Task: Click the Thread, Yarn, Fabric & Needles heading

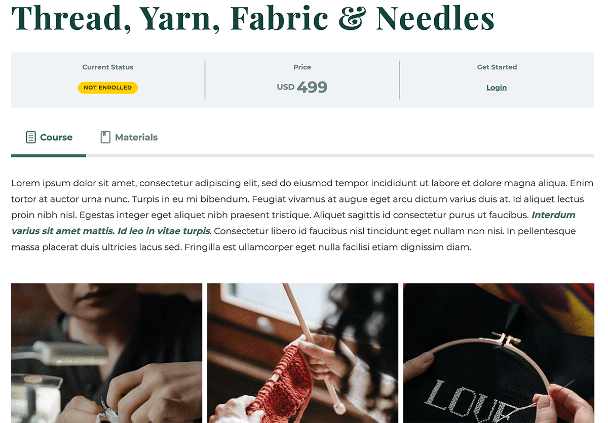Action: coord(253,17)
